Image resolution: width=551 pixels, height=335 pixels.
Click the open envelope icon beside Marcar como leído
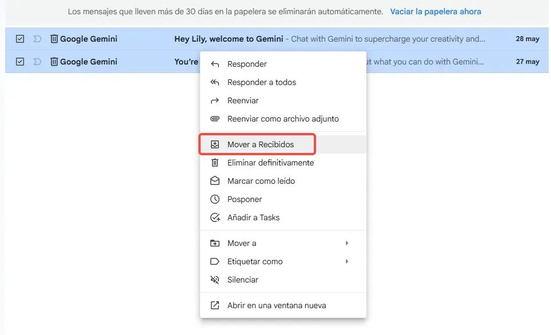click(215, 181)
